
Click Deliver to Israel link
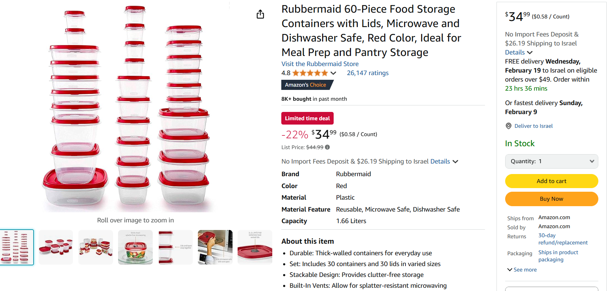click(x=533, y=126)
